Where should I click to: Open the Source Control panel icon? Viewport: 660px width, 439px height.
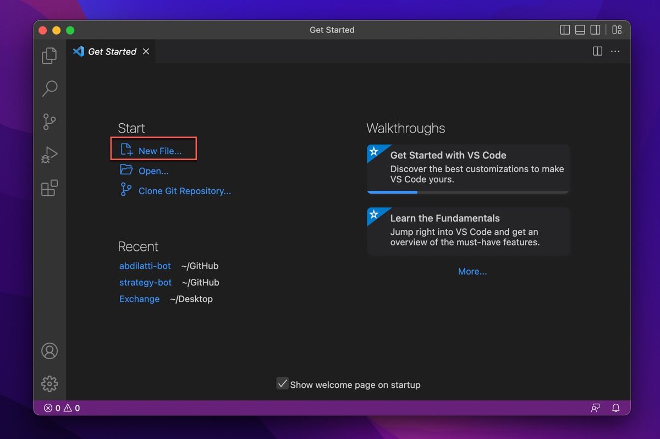50,122
